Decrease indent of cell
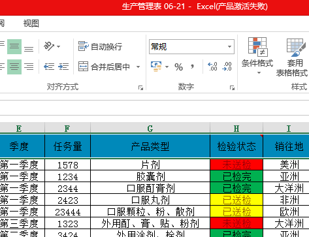Screen dimensions: 309x237 [x=49, y=67]
